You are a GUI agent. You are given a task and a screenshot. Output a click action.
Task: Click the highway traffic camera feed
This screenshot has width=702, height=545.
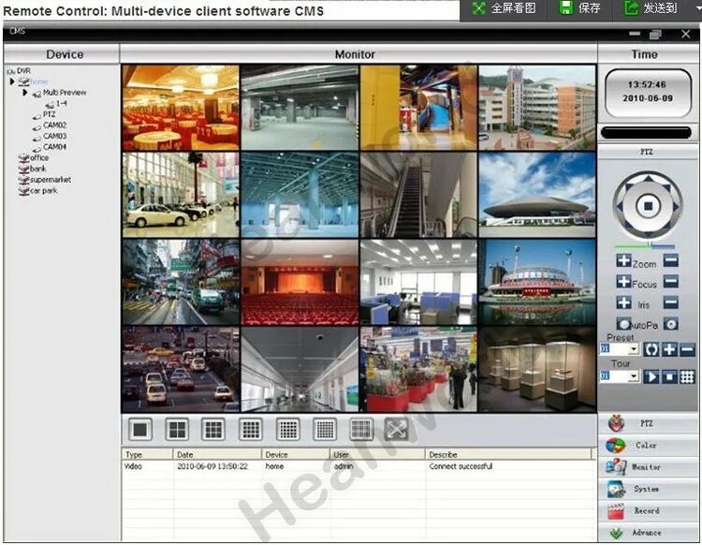click(x=181, y=369)
